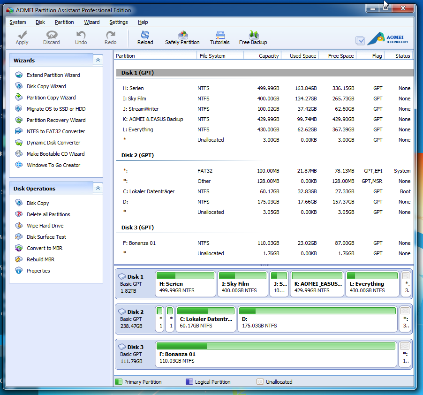Select row K: AOMEI & EASUS Backup
Screen dimensions: 423x395
(264, 119)
